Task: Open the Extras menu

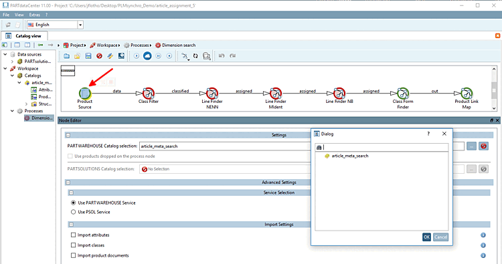Action: (x=35, y=15)
